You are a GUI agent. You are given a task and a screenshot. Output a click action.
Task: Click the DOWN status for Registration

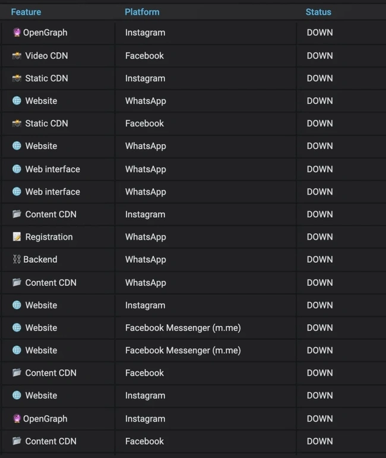pyautogui.click(x=319, y=237)
